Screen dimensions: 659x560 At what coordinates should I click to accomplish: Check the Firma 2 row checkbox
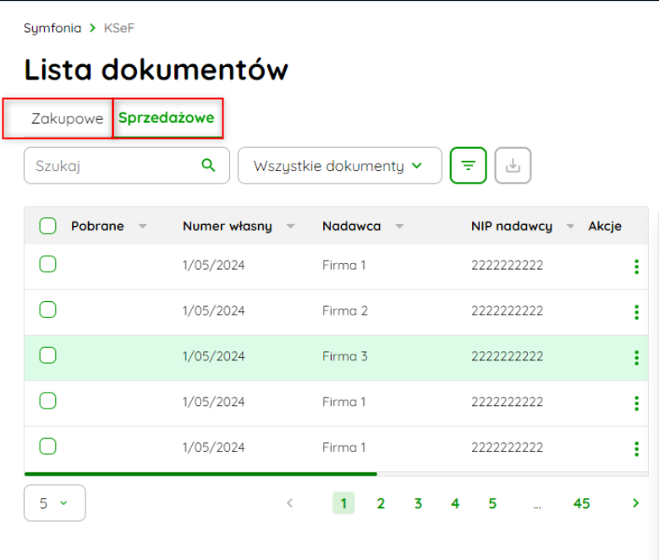[x=48, y=310]
